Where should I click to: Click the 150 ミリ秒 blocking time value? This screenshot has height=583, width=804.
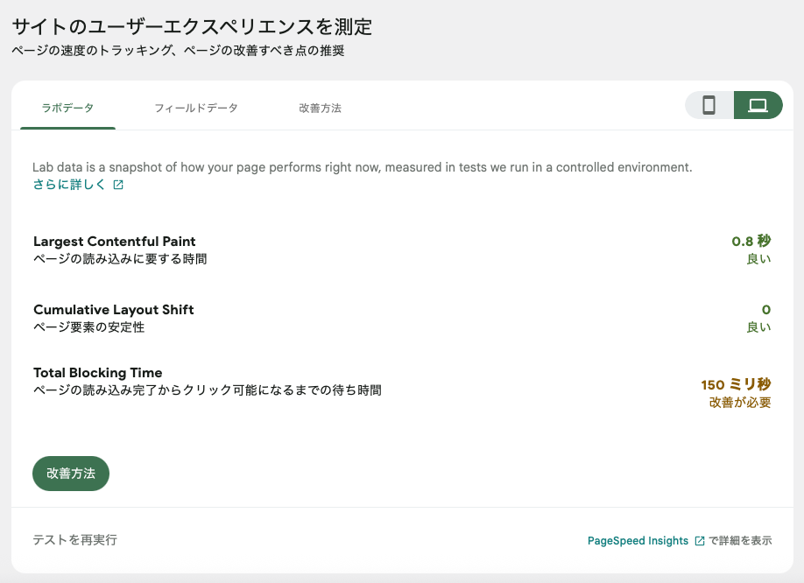click(736, 385)
